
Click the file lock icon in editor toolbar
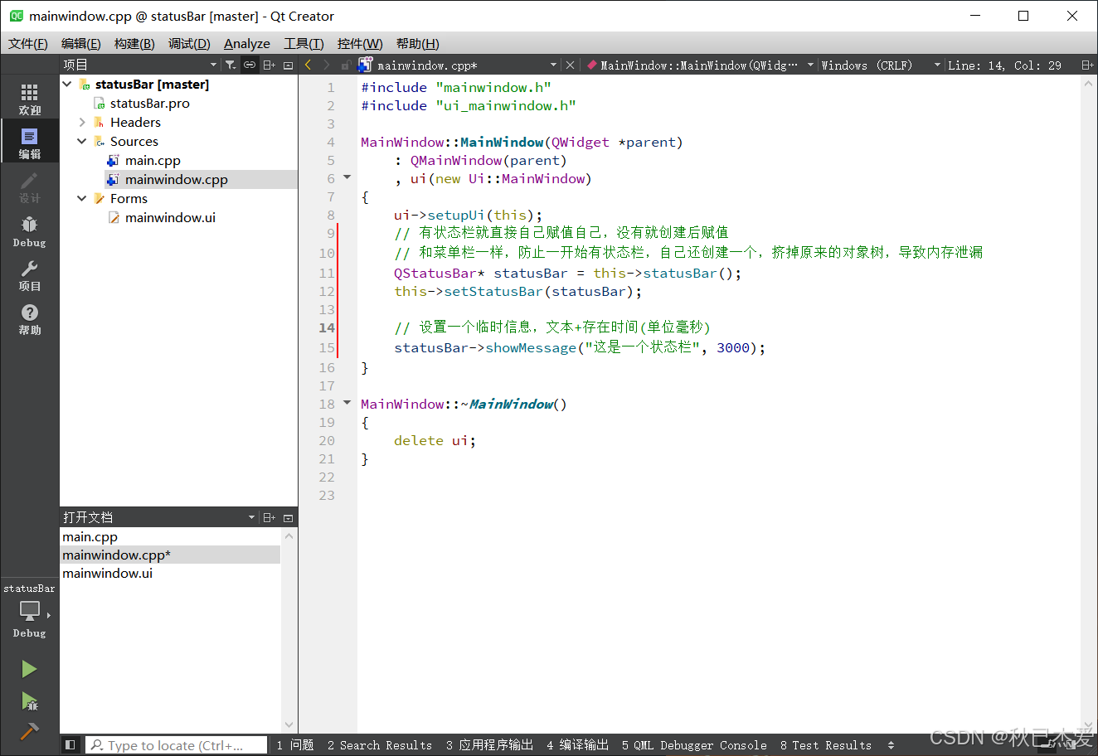tap(345, 65)
